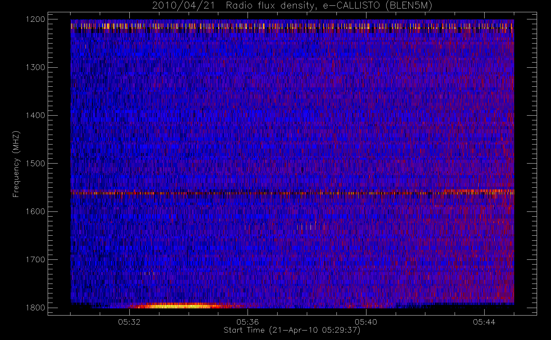Click the 1400 frequency tick label
Viewport: 551px width, 340px height.
[35, 115]
